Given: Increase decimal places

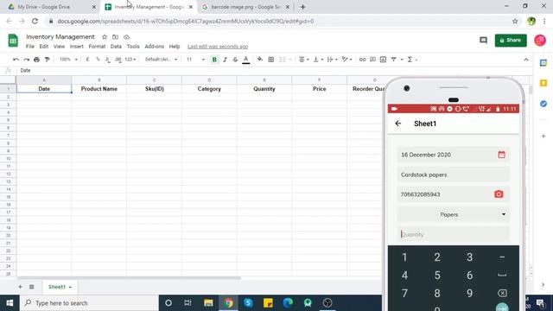Looking at the screenshot, I should [118, 60].
